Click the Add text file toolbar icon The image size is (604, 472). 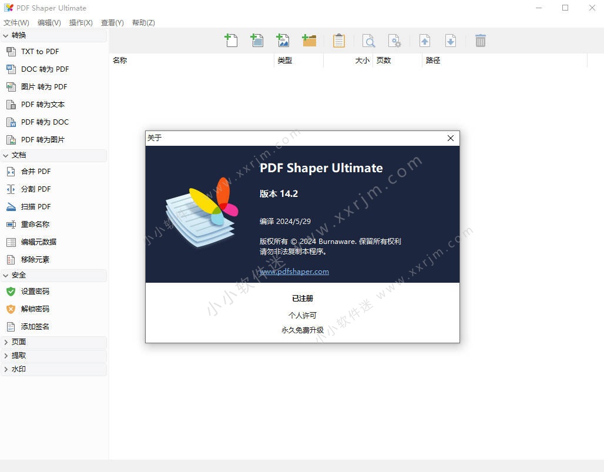pyautogui.click(x=257, y=41)
